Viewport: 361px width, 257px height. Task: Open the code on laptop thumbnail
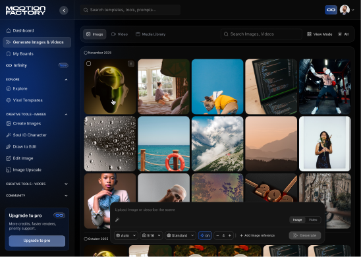tap(271, 86)
